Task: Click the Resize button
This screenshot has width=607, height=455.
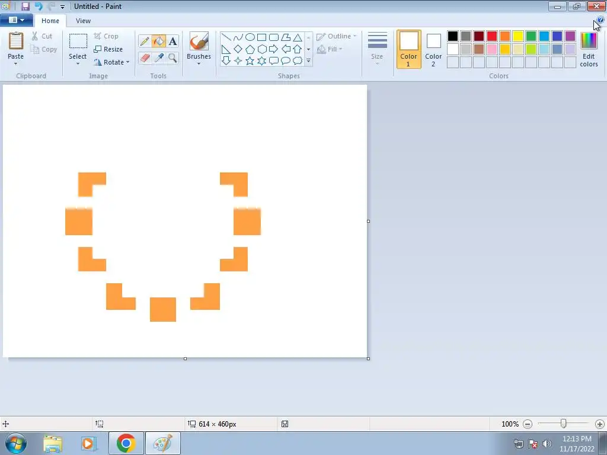Action: pyautogui.click(x=108, y=49)
